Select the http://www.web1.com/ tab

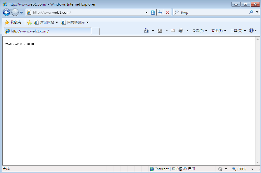pyautogui.click(x=47, y=31)
